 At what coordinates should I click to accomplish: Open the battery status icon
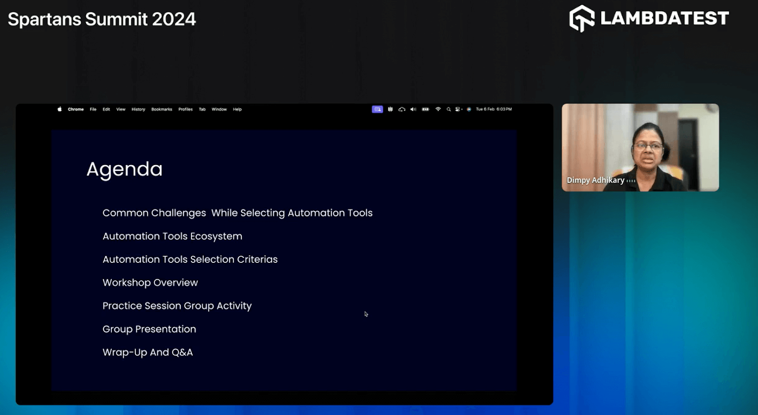coord(425,109)
